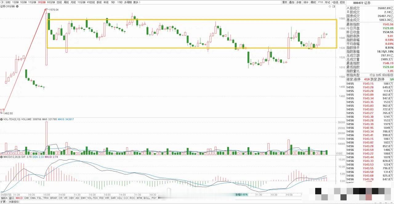Open the 关联报价 tab

(x=14, y=202)
